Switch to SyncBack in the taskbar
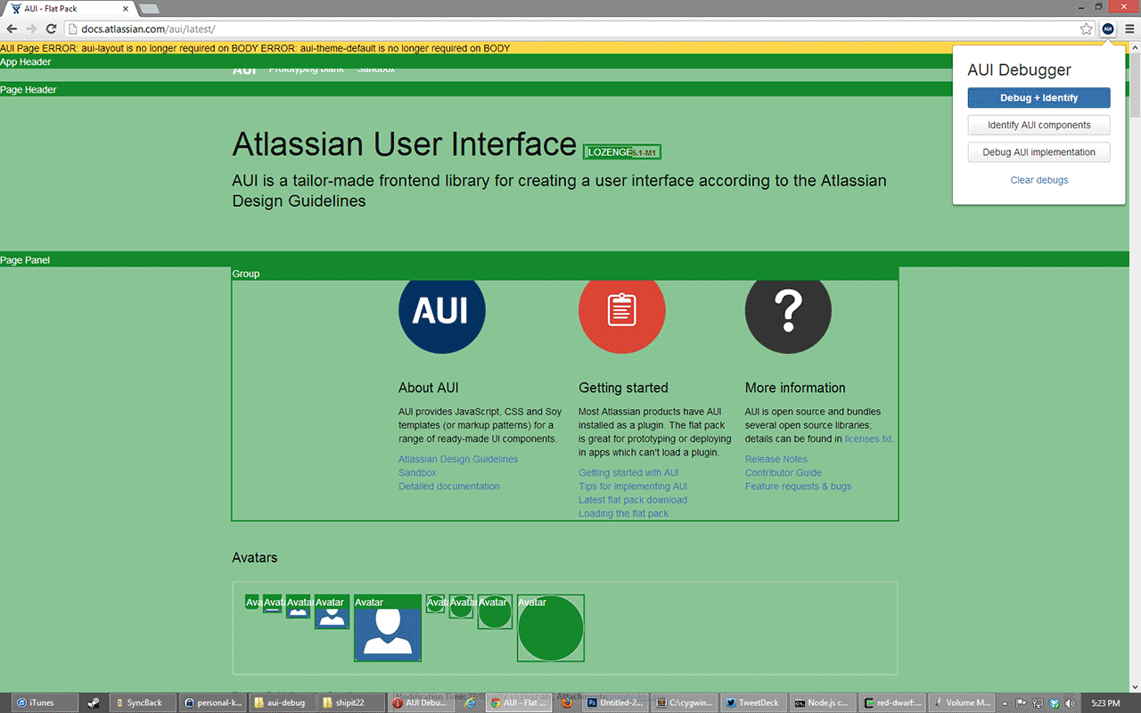Screen dimensions: 1141x713 pyautogui.click(x=143, y=702)
